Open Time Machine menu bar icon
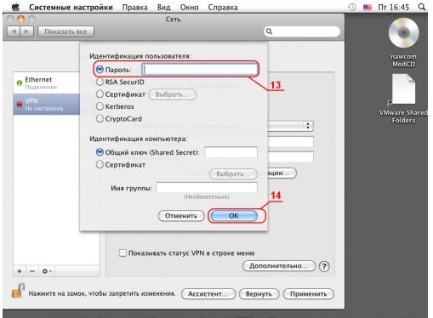Viewport: 433px width, 318px height. click(x=352, y=7)
